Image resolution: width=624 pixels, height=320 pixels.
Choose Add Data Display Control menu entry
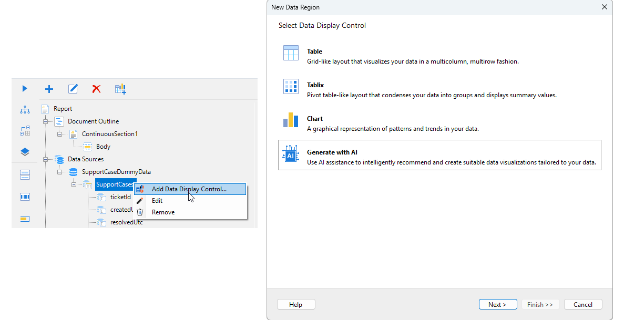click(x=189, y=189)
